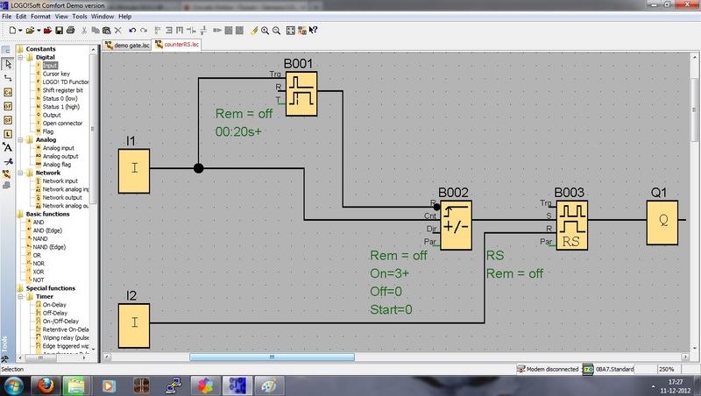This screenshot has width=701, height=396.
Task: Click the Zoom in magnifier icon
Action: point(266,31)
